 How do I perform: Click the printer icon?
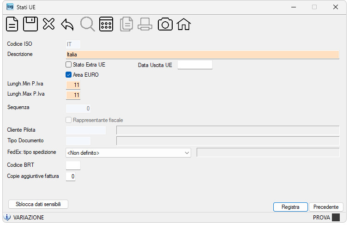tap(145, 24)
